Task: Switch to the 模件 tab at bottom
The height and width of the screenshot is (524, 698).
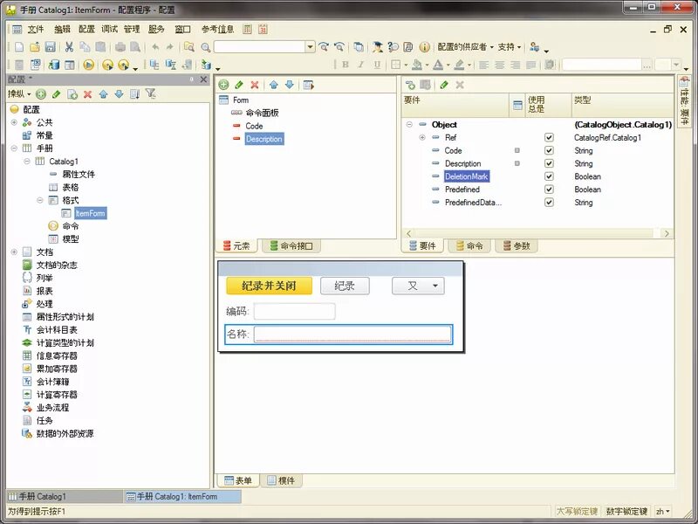Action: (x=281, y=481)
